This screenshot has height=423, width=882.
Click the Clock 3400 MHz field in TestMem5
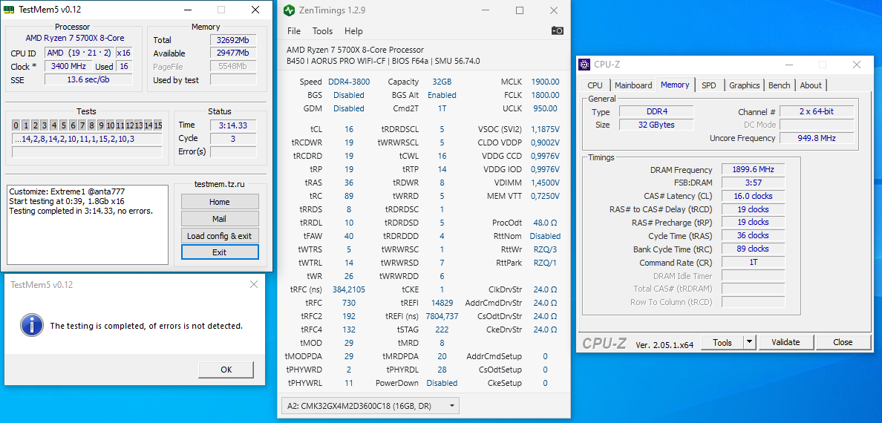[x=68, y=66]
